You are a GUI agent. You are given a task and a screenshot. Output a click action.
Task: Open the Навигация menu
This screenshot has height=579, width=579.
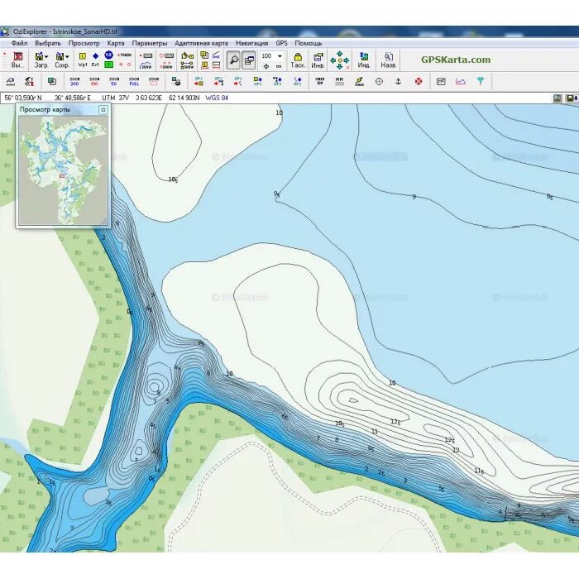coord(251,43)
